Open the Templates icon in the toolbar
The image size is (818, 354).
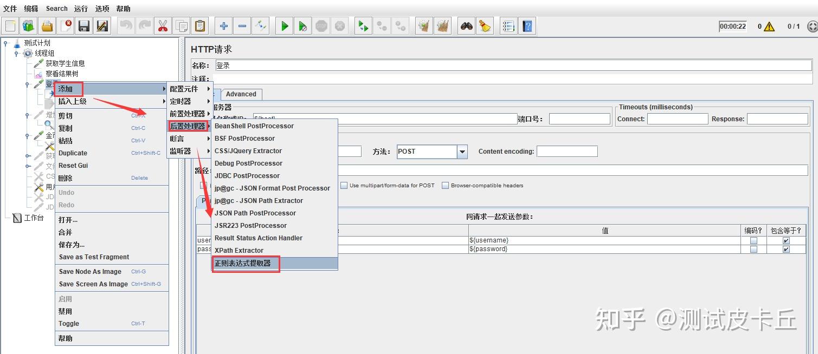tap(29, 25)
